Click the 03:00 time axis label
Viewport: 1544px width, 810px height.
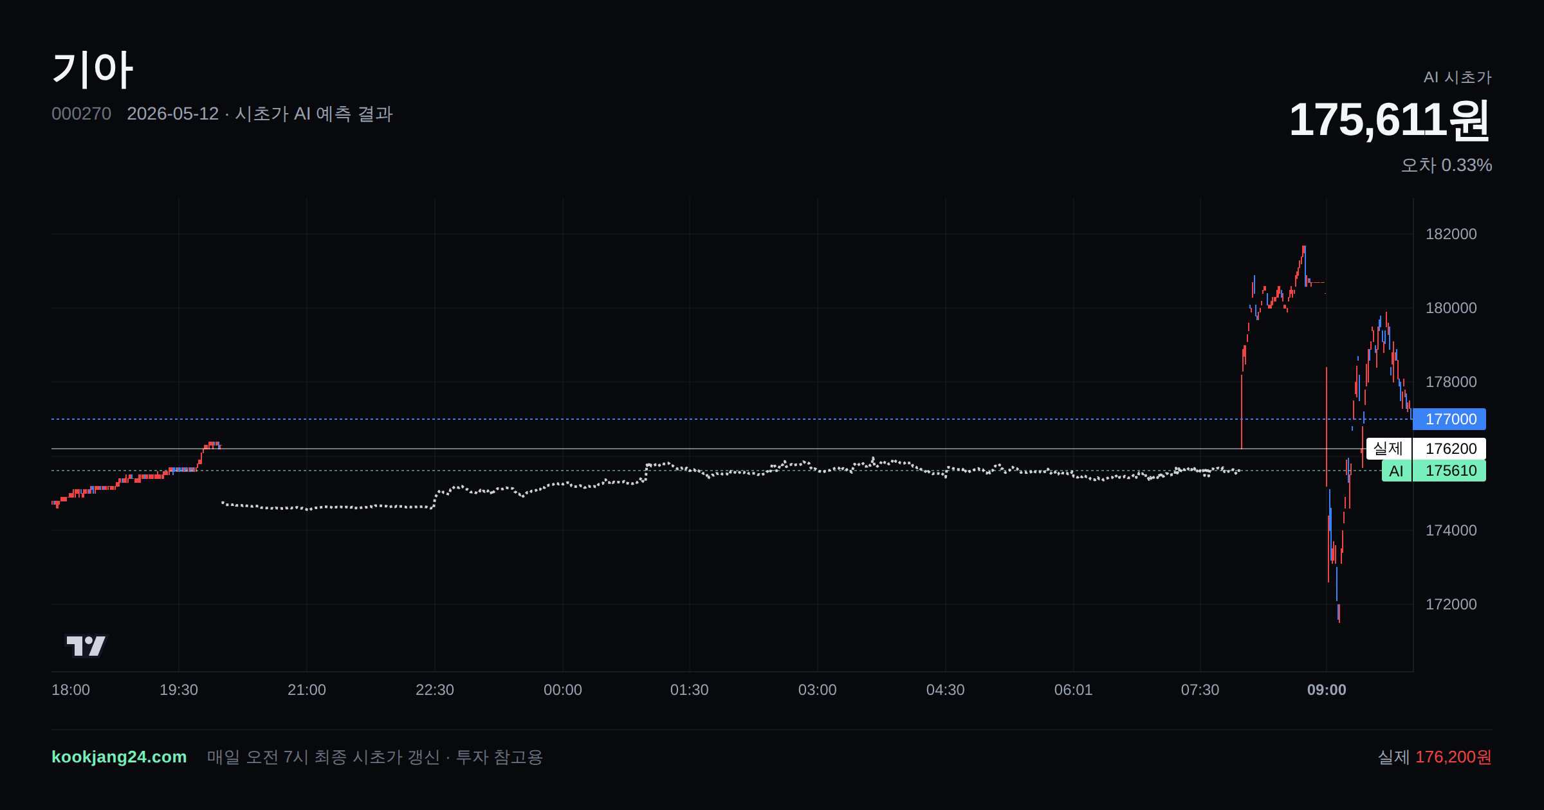[x=818, y=690]
